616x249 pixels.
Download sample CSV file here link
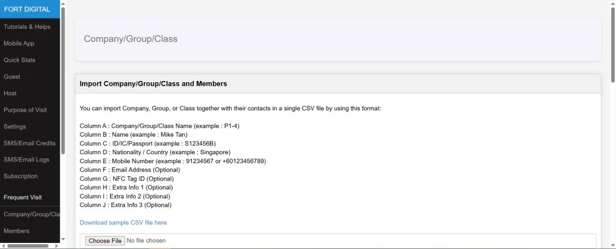[123, 223]
